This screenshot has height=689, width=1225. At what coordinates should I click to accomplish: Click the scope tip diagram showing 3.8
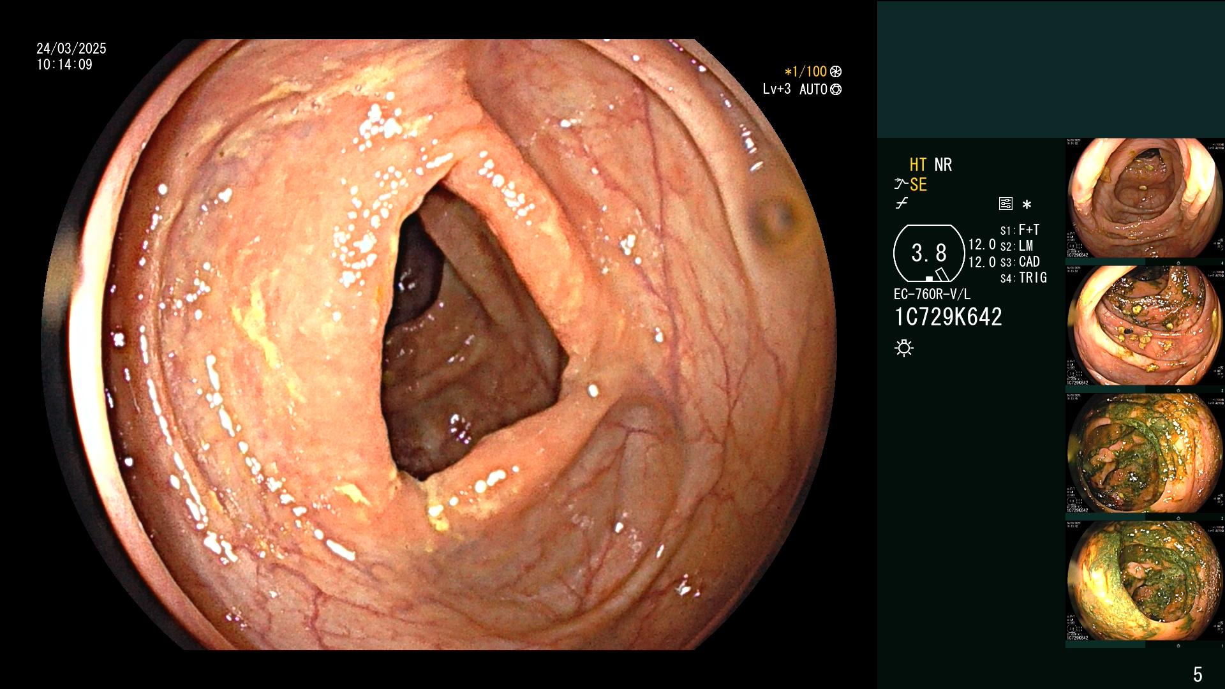[929, 253]
